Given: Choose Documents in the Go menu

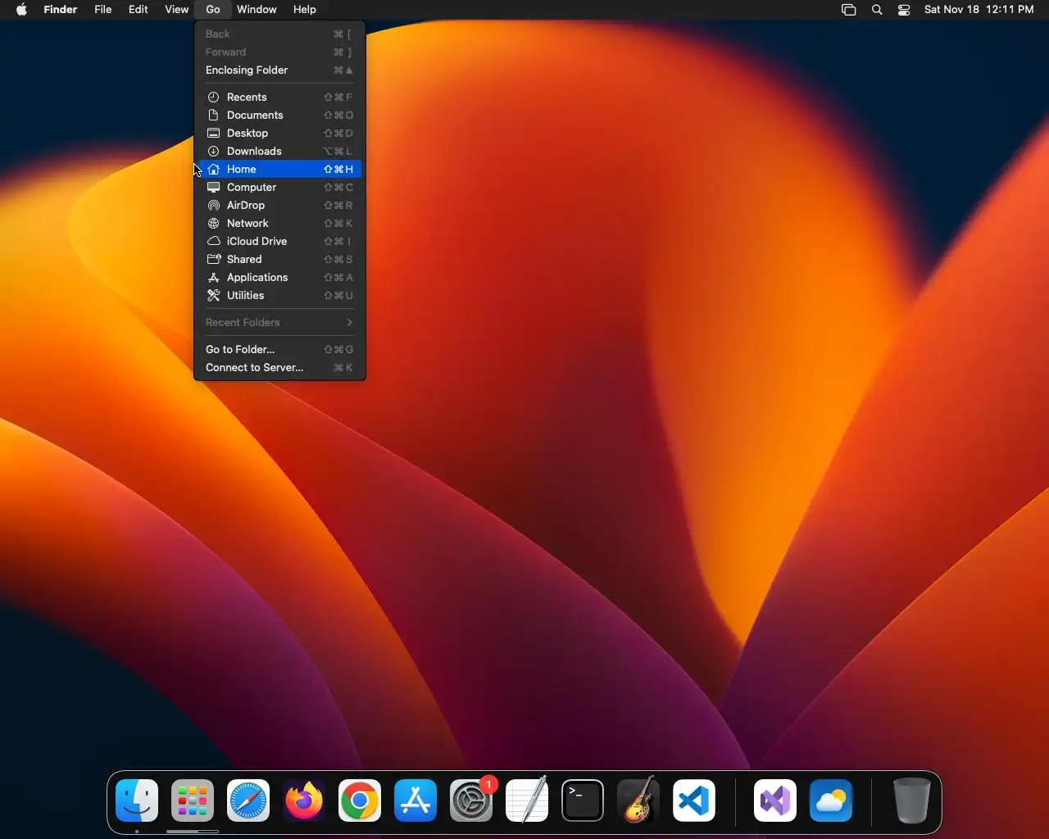Looking at the screenshot, I should [279, 115].
